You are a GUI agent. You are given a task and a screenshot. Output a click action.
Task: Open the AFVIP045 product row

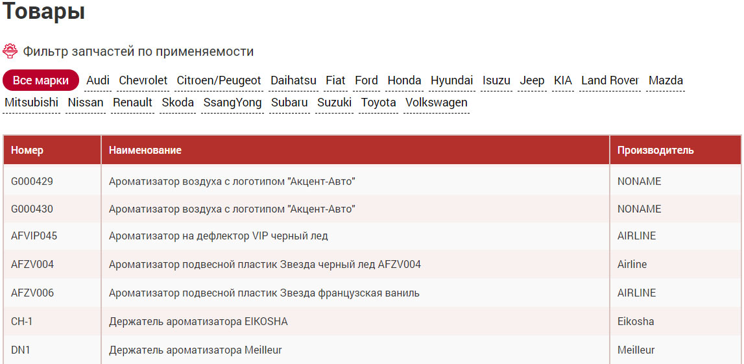pyautogui.click(x=372, y=236)
